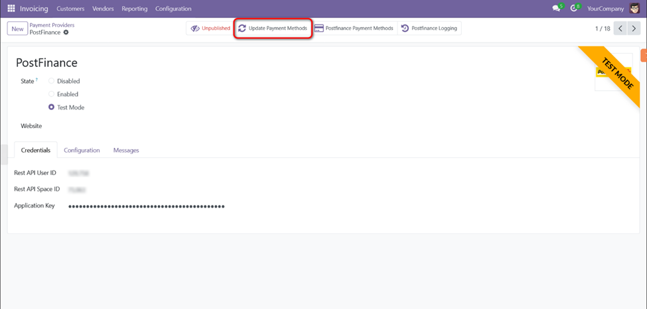Click the gear icon next to PostFinance
Image resolution: width=647 pixels, height=309 pixels.
coord(66,32)
